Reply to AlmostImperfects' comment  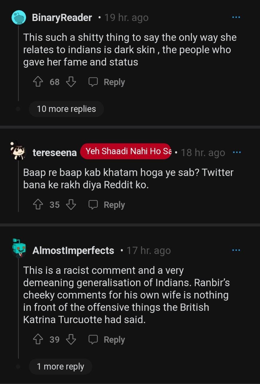click(107, 339)
